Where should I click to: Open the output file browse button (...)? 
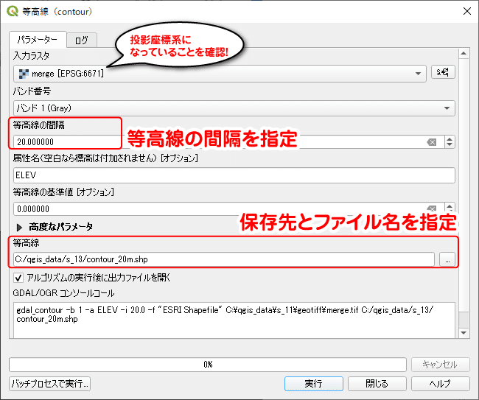pos(447,259)
